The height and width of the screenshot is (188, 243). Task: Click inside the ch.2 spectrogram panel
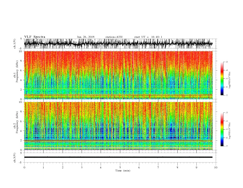pos(118,126)
